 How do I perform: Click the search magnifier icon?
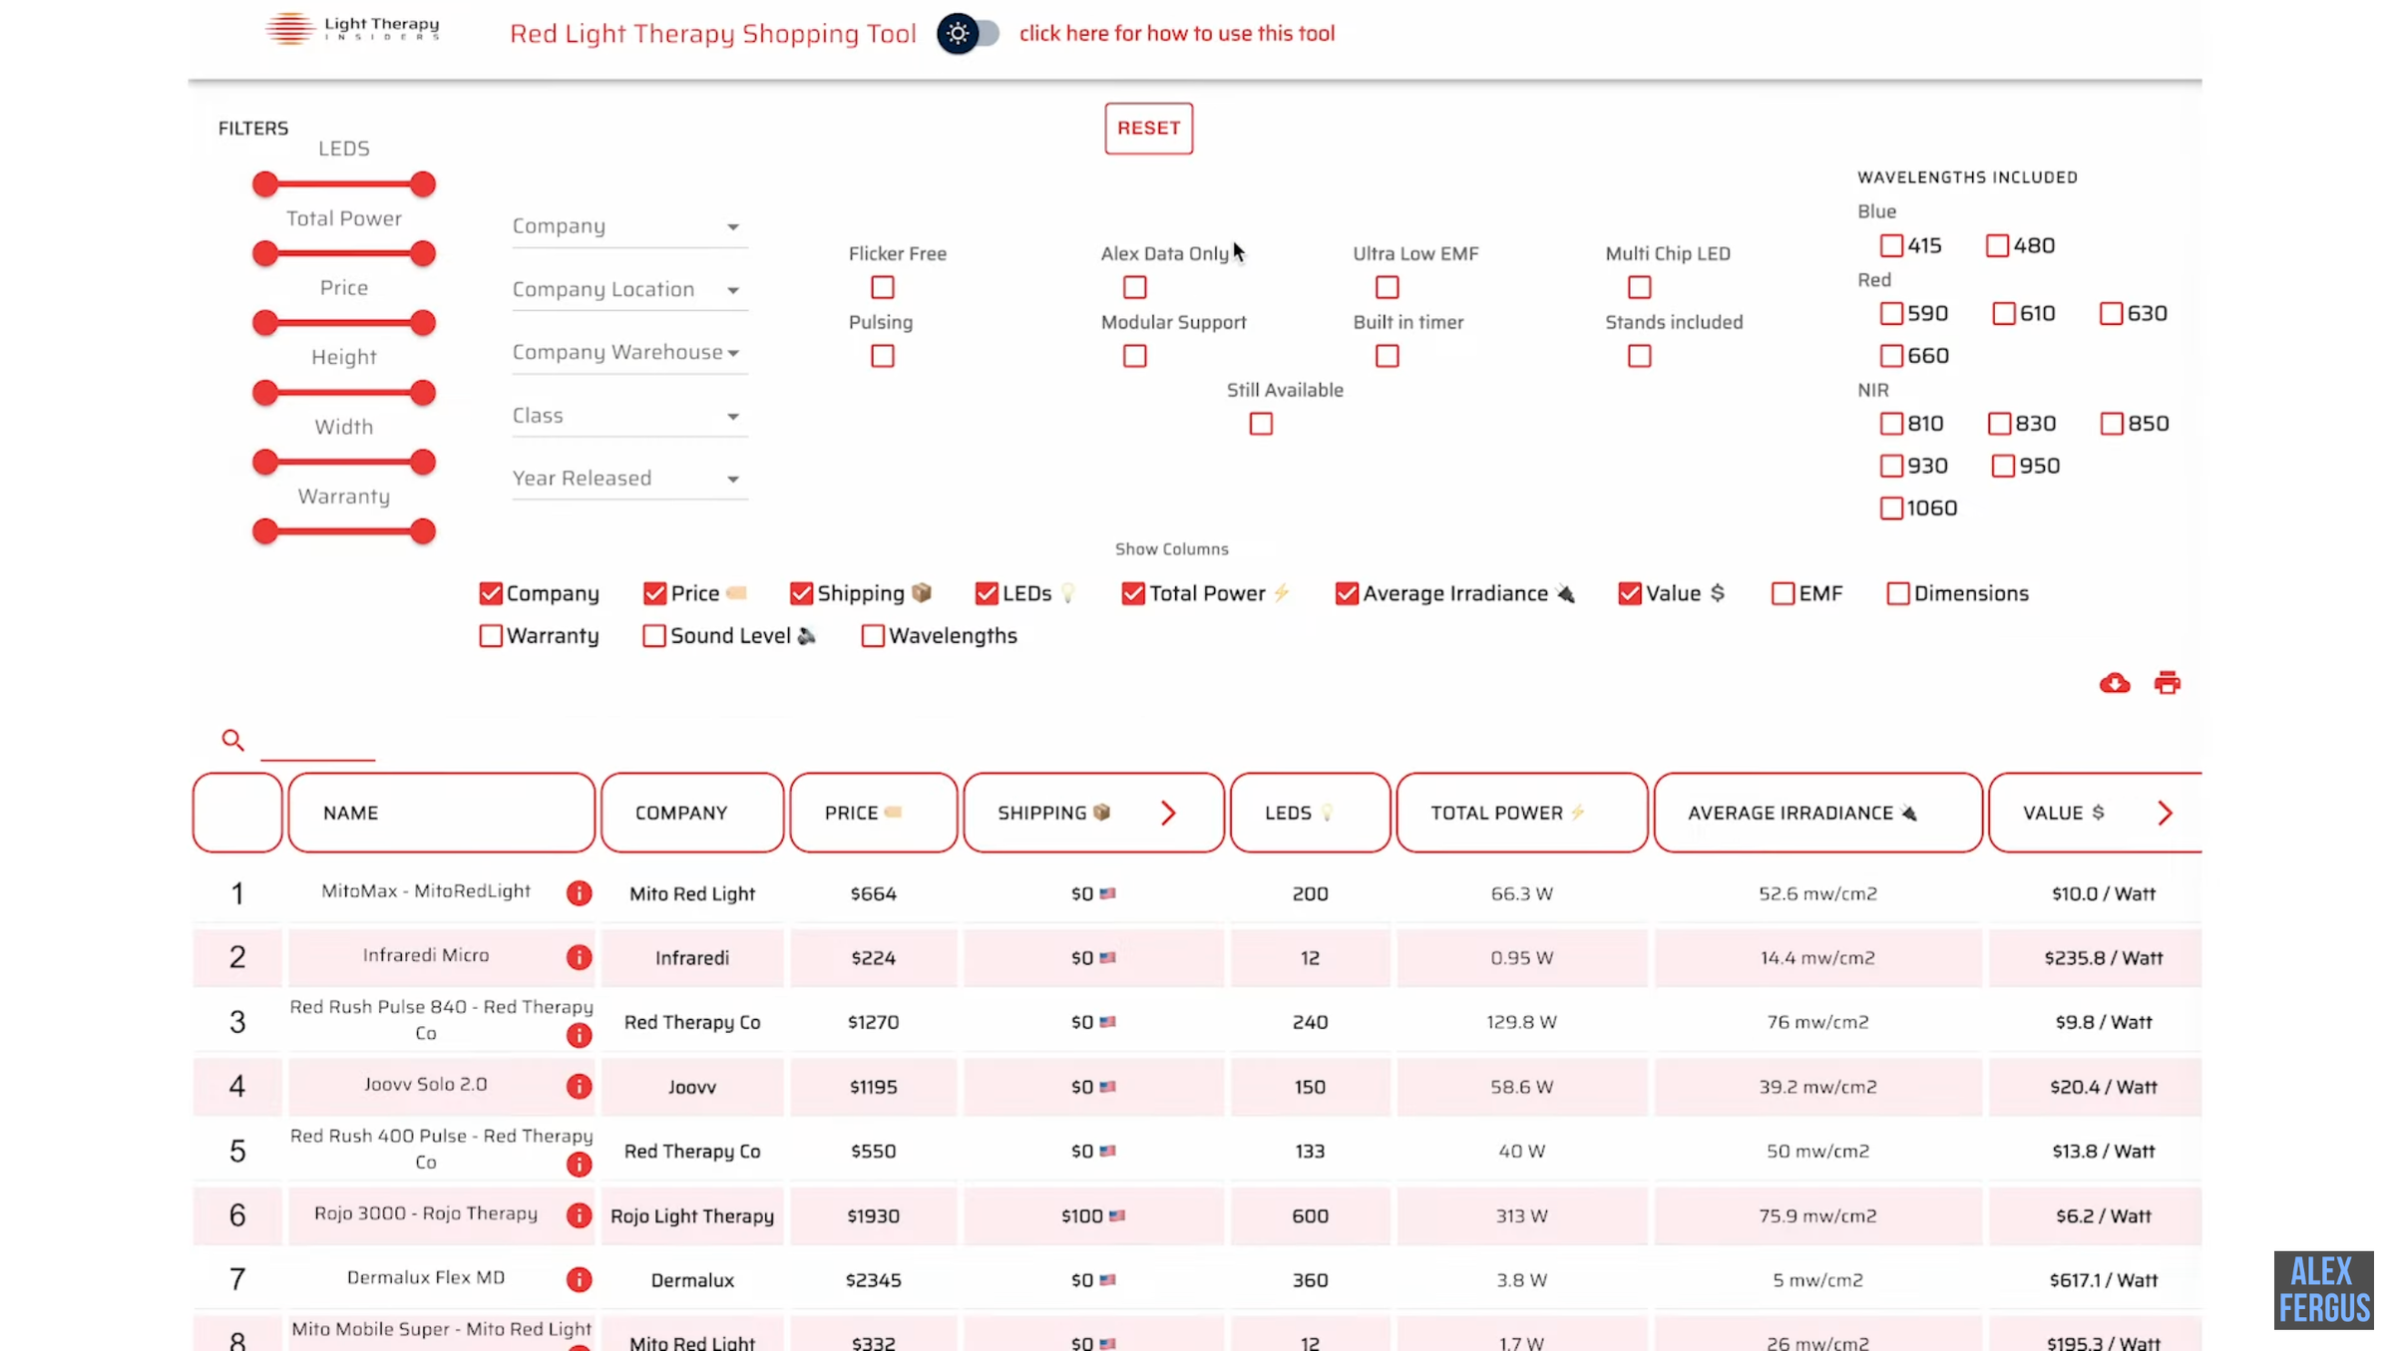click(232, 740)
